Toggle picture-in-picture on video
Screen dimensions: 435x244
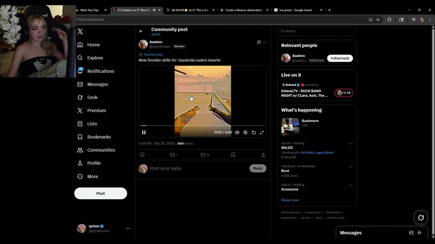254,133
